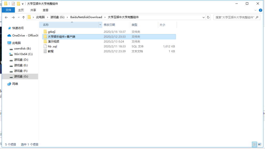
Task: Open 快速访问 in the navigation pane
Action: (x=18, y=28)
